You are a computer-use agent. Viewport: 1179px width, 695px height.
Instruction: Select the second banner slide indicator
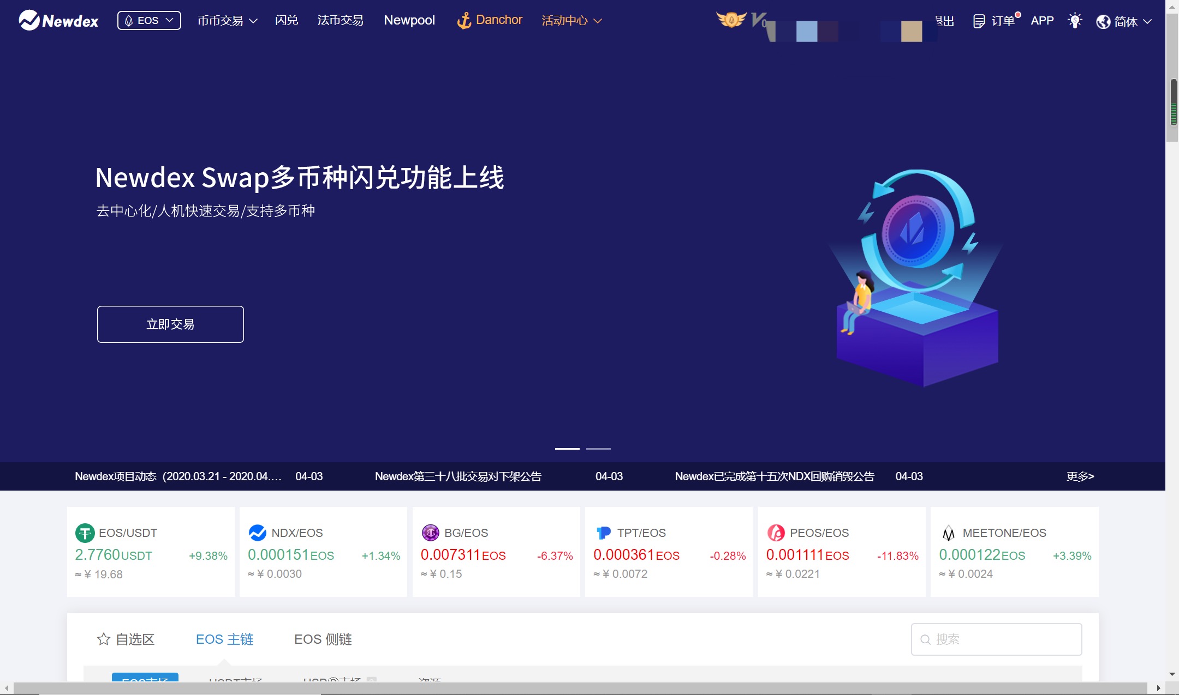(x=598, y=449)
